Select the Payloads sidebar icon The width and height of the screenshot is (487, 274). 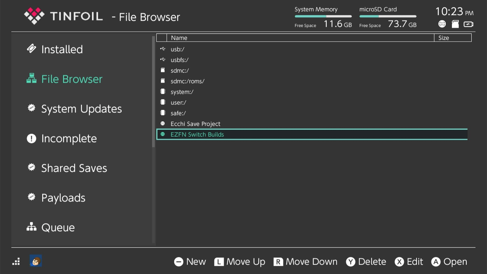(x=31, y=197)
